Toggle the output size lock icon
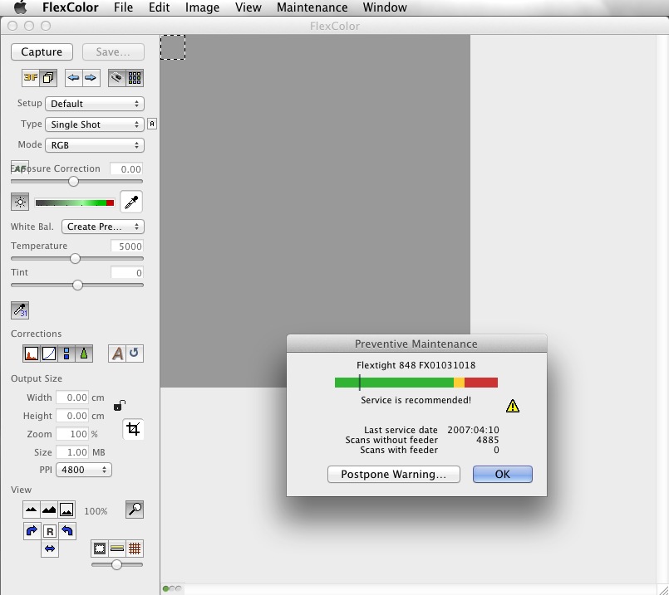669x595 pixels. coord(120,406)
